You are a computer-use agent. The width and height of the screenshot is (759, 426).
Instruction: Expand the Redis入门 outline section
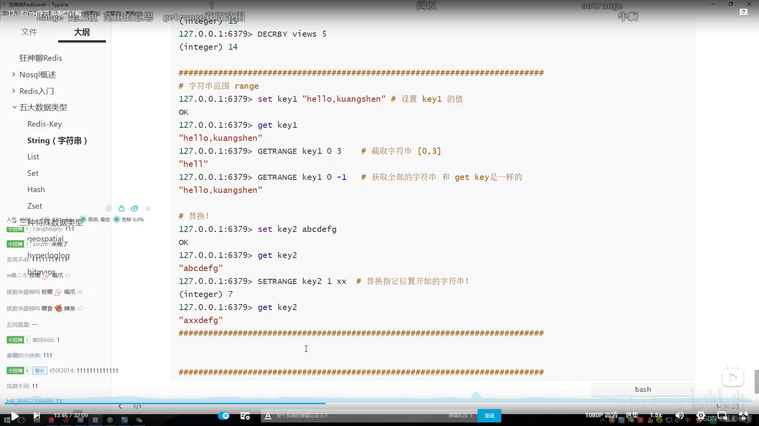[14, 91]
